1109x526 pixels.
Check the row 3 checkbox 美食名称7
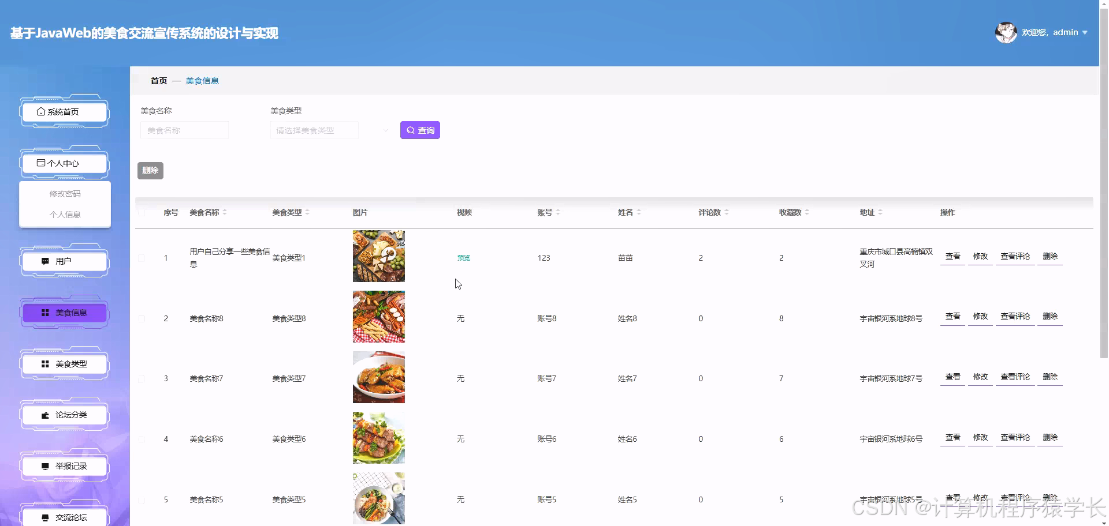[142, 379]
